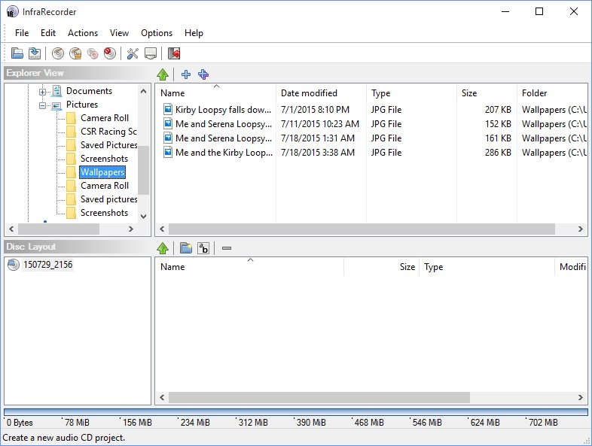Click the Erase disc icon with red mark
Image resolution: width=592 pixels, height=446 pixels.
pyautogui.click(x=110, y=53)
